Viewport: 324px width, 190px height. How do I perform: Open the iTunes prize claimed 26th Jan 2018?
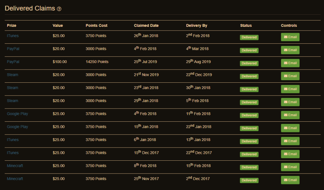13,36
